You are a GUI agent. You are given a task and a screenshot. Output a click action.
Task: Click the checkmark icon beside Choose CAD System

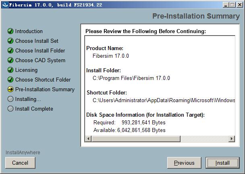pos(10,60)
